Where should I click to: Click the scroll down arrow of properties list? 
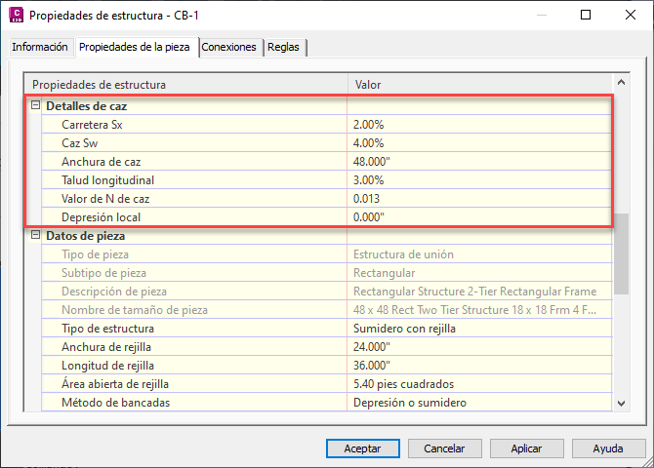621,403
